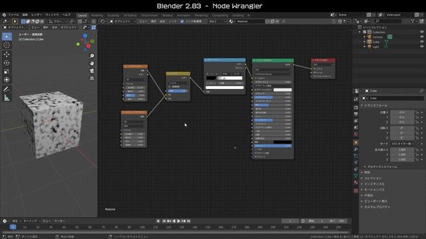The height and width of the screenshot is (239, 426).
Task: Toggle the Collection exclude checkbox in outliner
Action: click(x=365, y=32)
